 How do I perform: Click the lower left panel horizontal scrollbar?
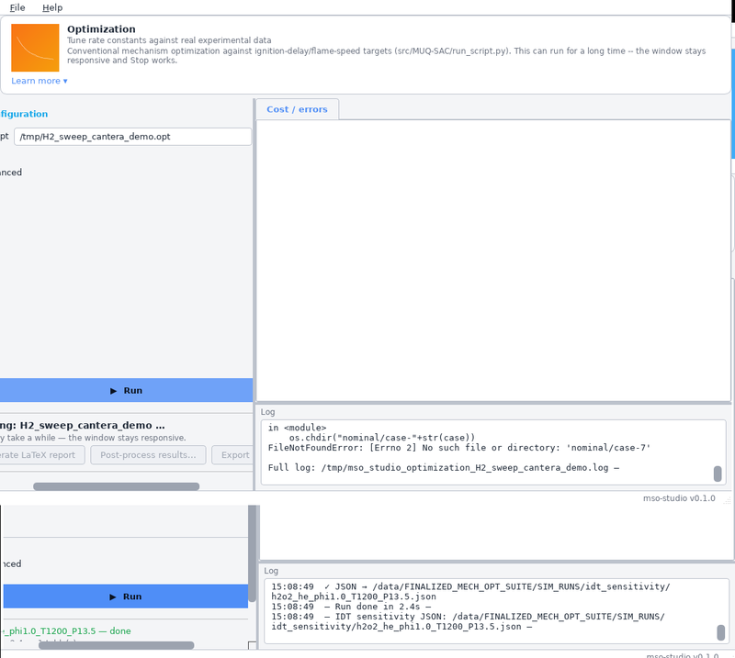tap(117, 645)
